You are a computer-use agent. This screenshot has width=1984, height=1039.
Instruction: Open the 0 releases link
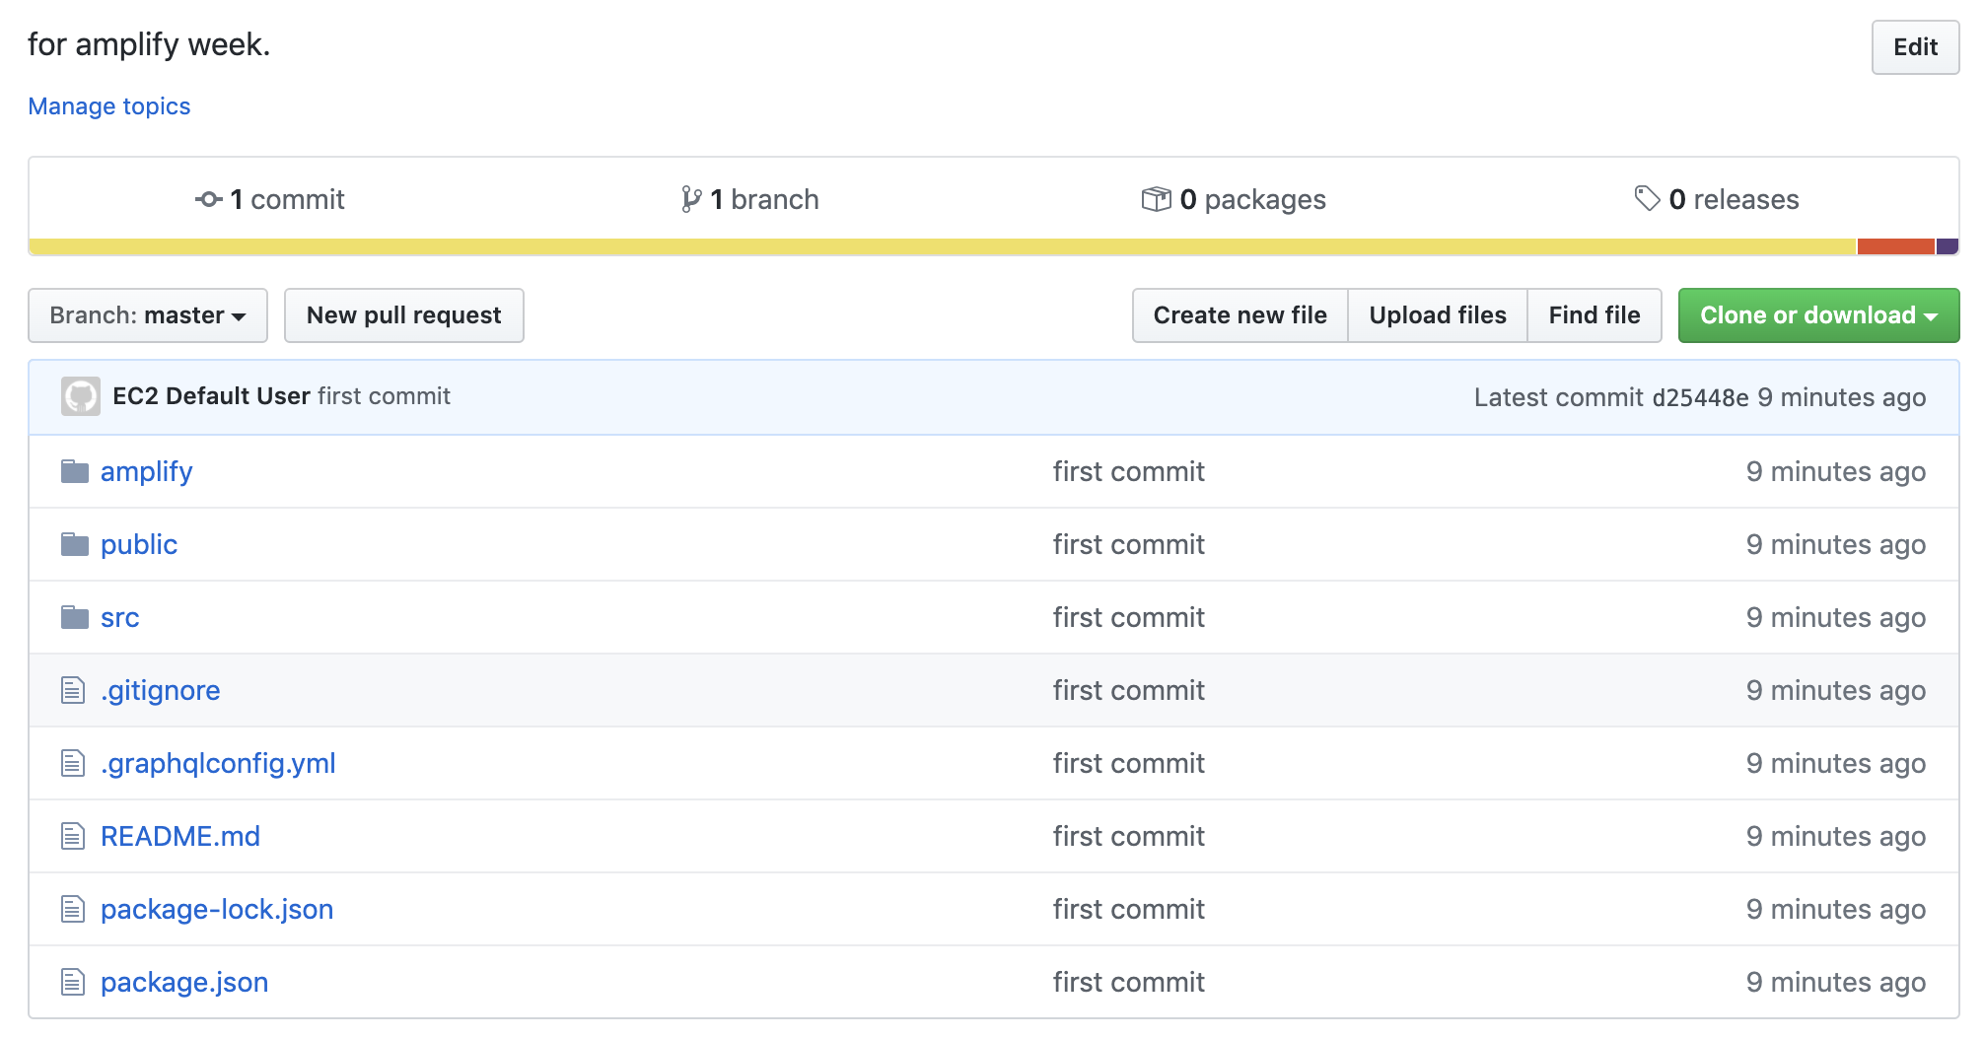1717,199
